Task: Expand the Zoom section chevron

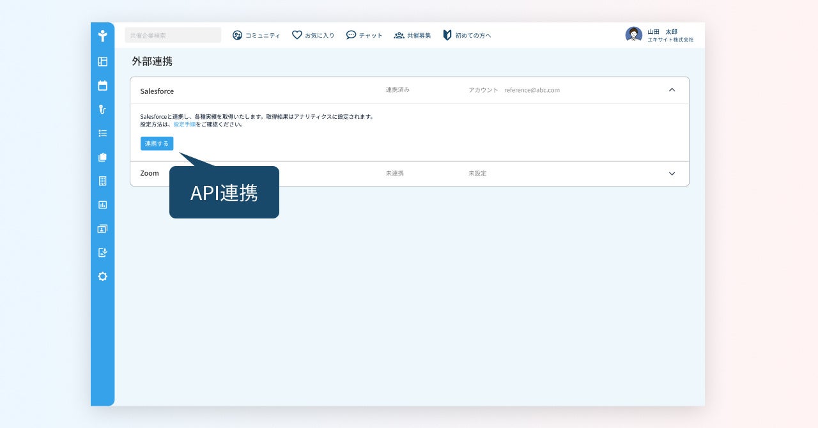Action: click(x=672, y=174)
